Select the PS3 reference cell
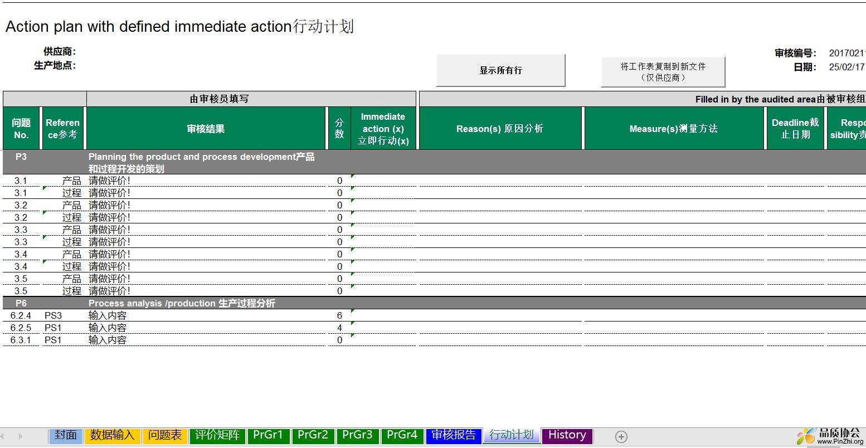This screenshot has height=448, width=866. (62, 315)
